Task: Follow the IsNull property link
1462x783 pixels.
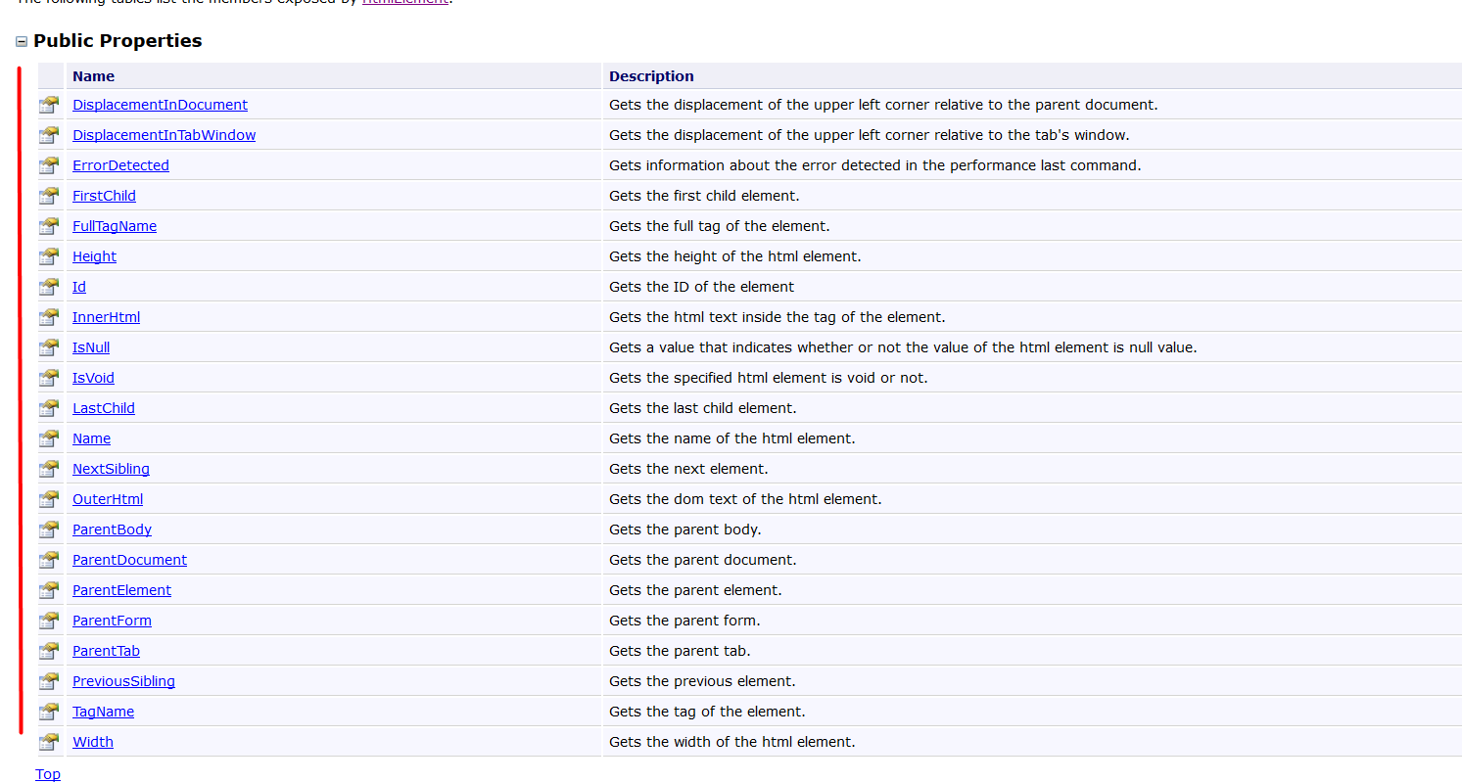Action: [91, 347]
